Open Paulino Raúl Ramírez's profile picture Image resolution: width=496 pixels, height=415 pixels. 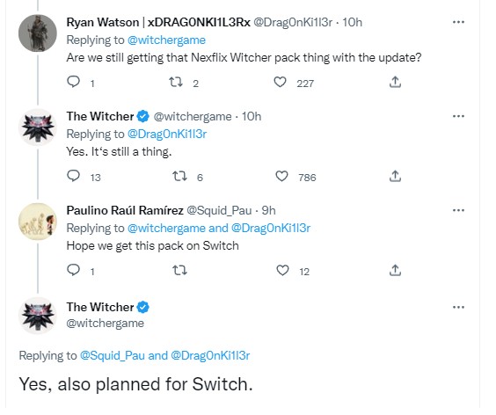point(38,222)
